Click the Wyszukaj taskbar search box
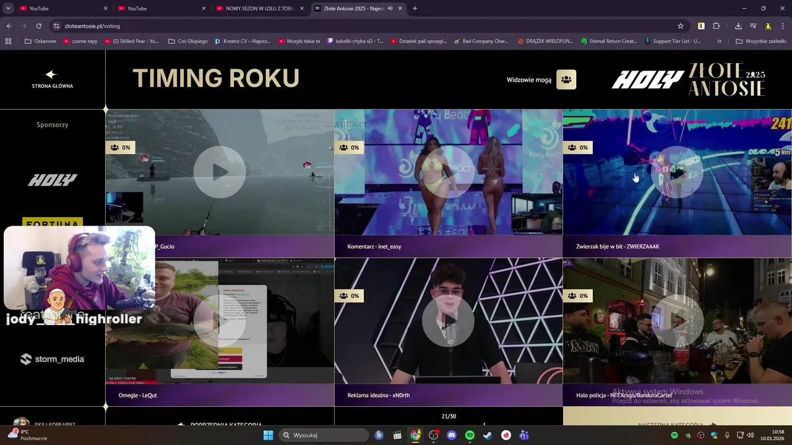 click(x=322, y=435)
